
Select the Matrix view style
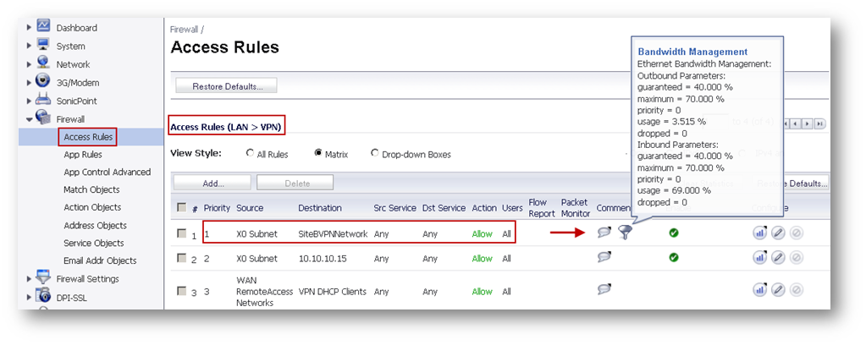(318, 153)
